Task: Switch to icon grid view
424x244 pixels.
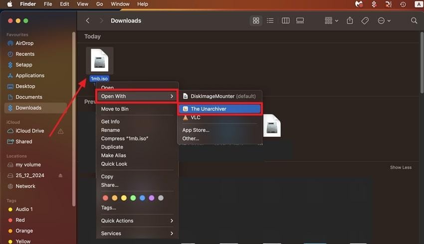Action: pyautogui.click(x=256, y=20)
